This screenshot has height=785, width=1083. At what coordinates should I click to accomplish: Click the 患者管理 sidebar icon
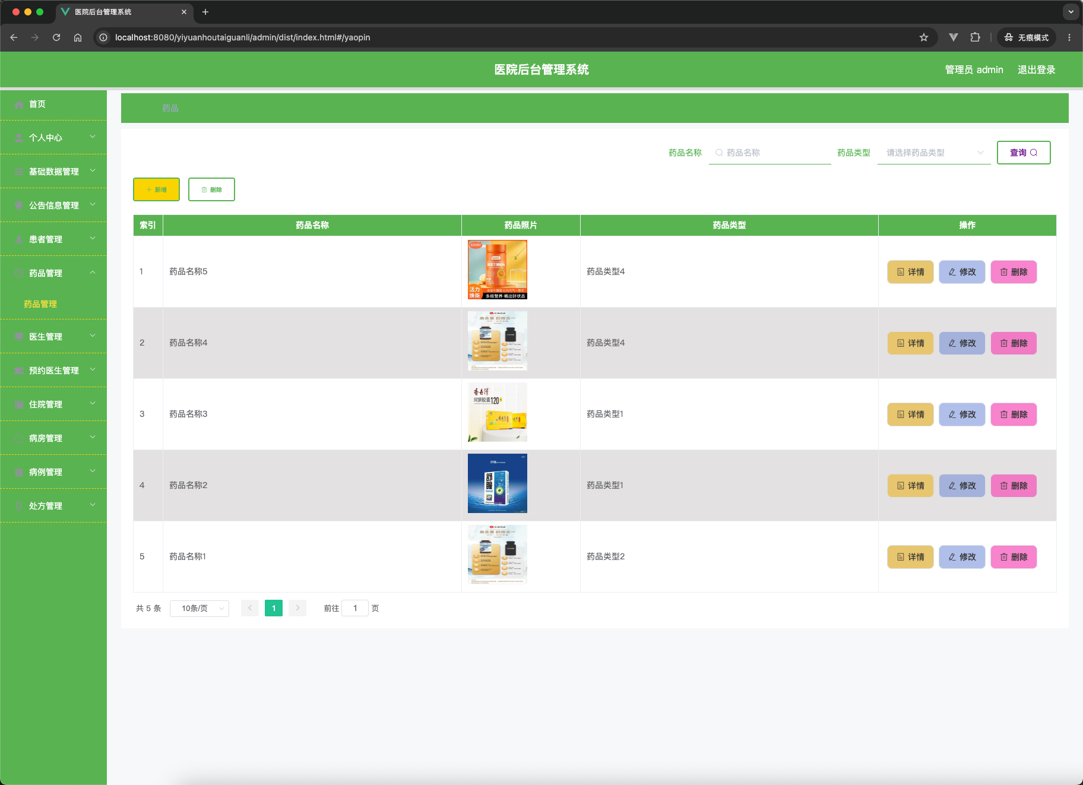tap(19, 239)
